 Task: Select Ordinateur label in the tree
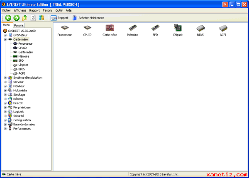click(x=20, y=35)
